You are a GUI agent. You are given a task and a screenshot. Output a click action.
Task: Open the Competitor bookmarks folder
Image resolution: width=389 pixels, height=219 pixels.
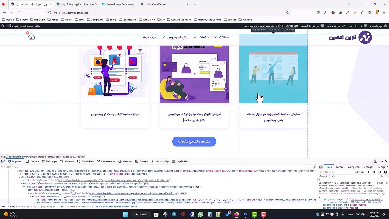pyautogui.click(x=95, y=19)
